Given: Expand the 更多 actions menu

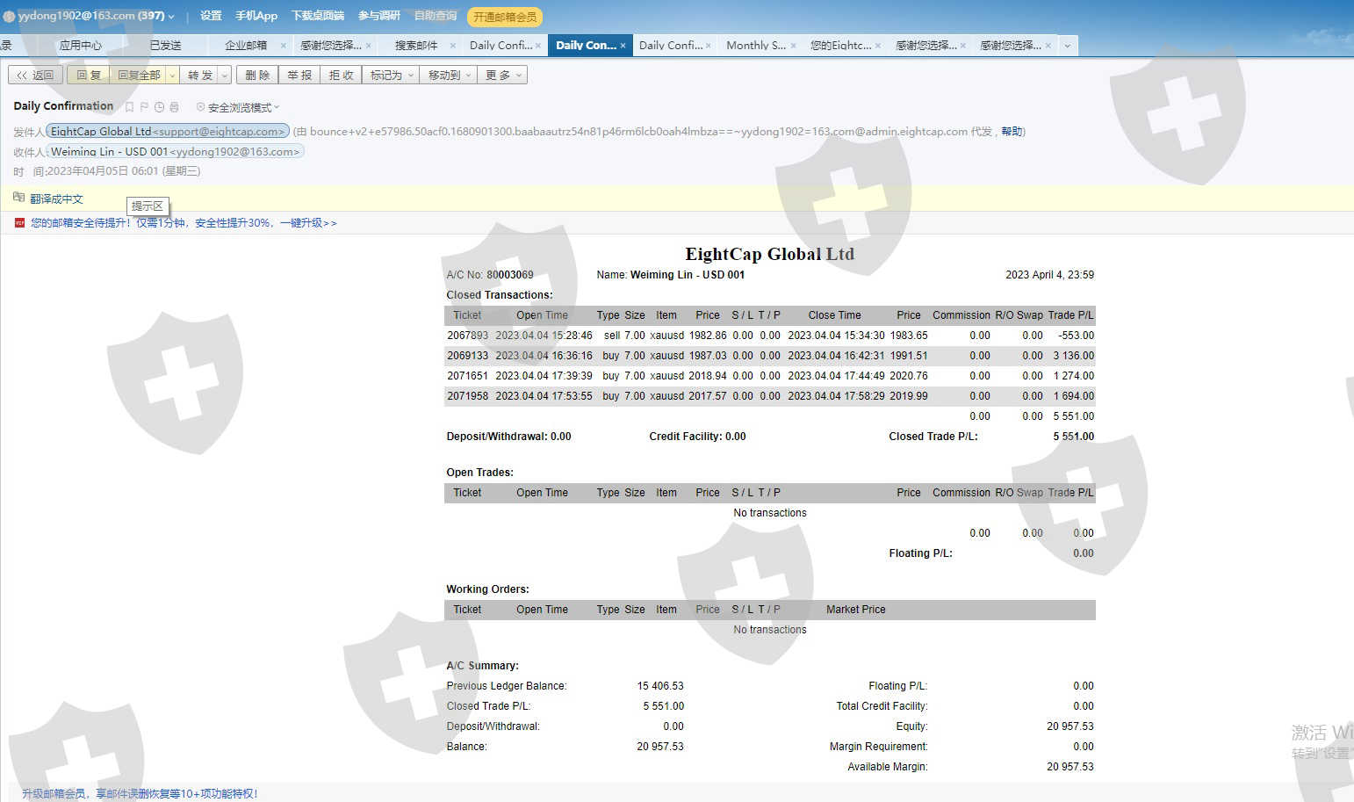Looking at the screenshot, I should [503, 76].
